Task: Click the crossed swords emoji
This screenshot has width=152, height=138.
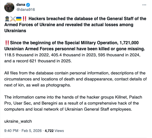Action: point(13,19)
